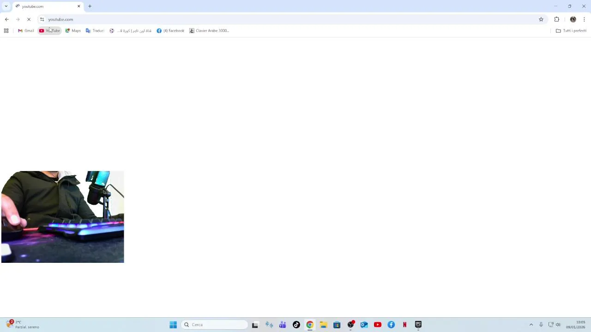This screenshot has width=591, height=332.
Task: Switch to Google Chrome in the taskbar
Action: pyautogui.click(x=310, y=325)
